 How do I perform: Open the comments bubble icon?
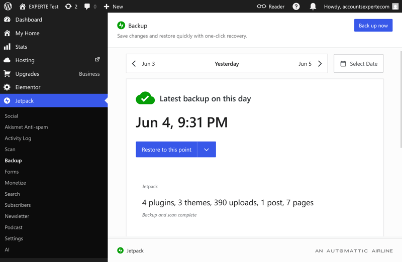point(87,7)
